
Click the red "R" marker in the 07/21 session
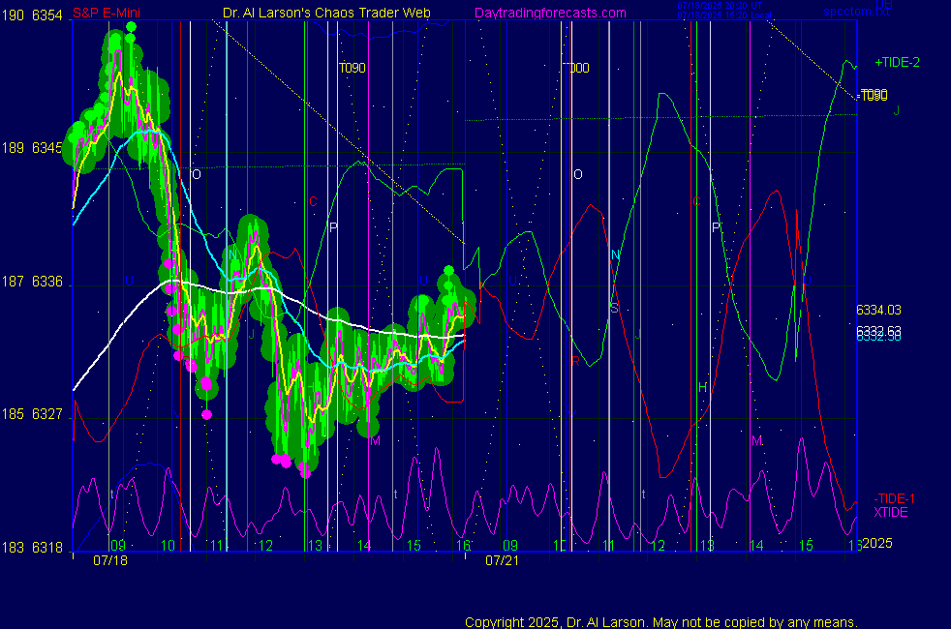575,361
